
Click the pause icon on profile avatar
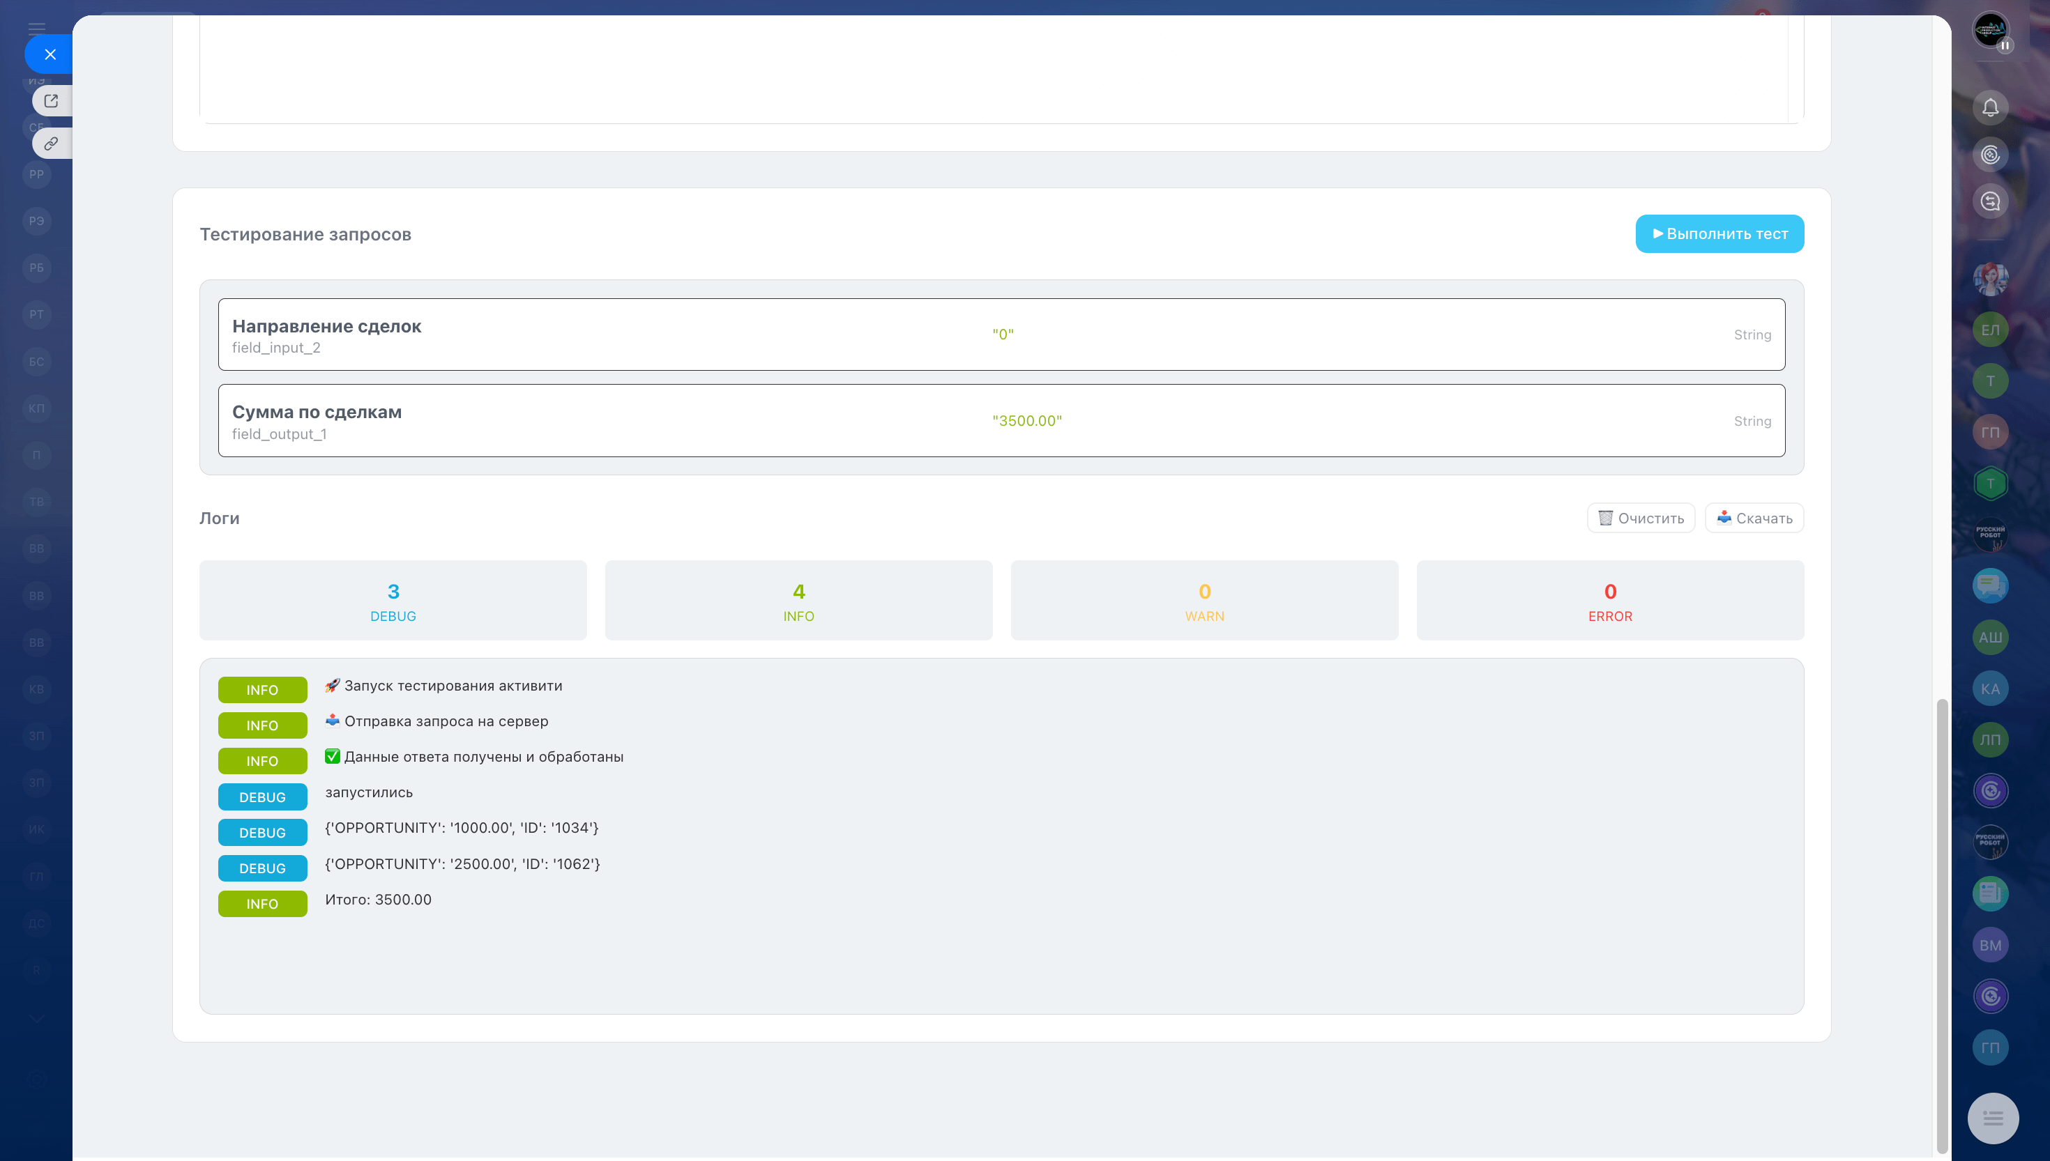[2005, 46]
